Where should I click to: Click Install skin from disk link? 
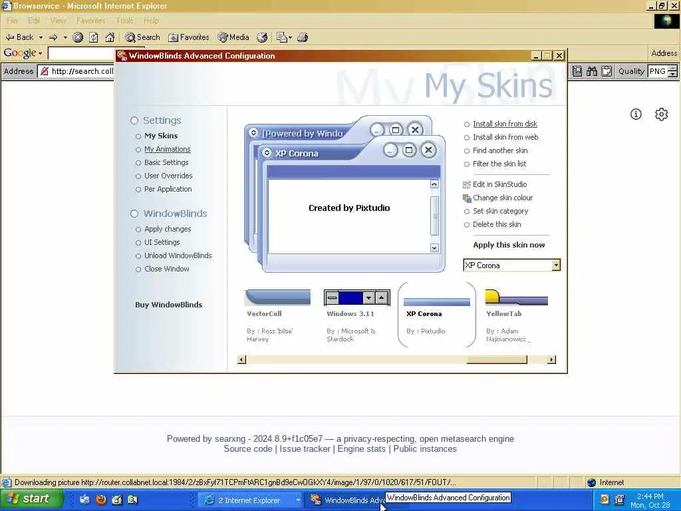point(505,124)
